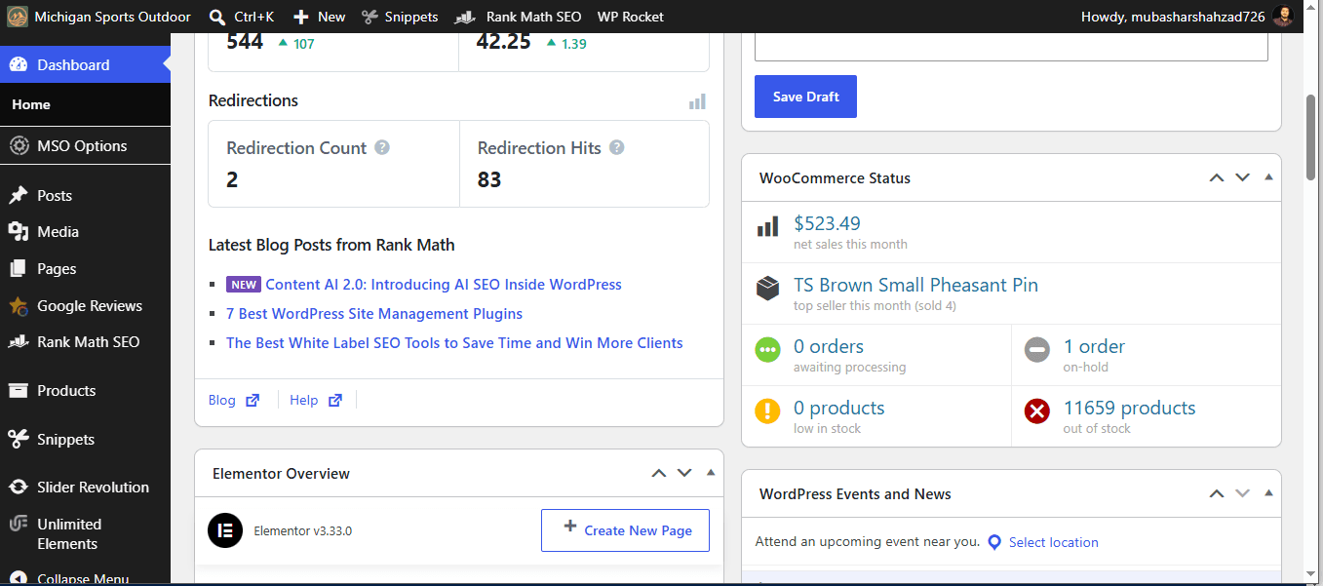
Task: Open Best White Label SEO Tools link
Action: coord(454,343)
